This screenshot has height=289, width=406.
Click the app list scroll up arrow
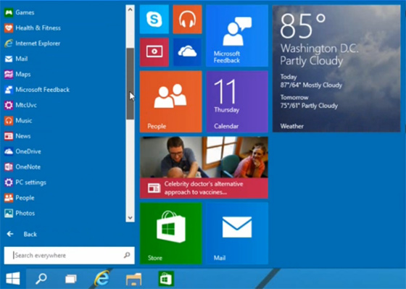point(130,9)
